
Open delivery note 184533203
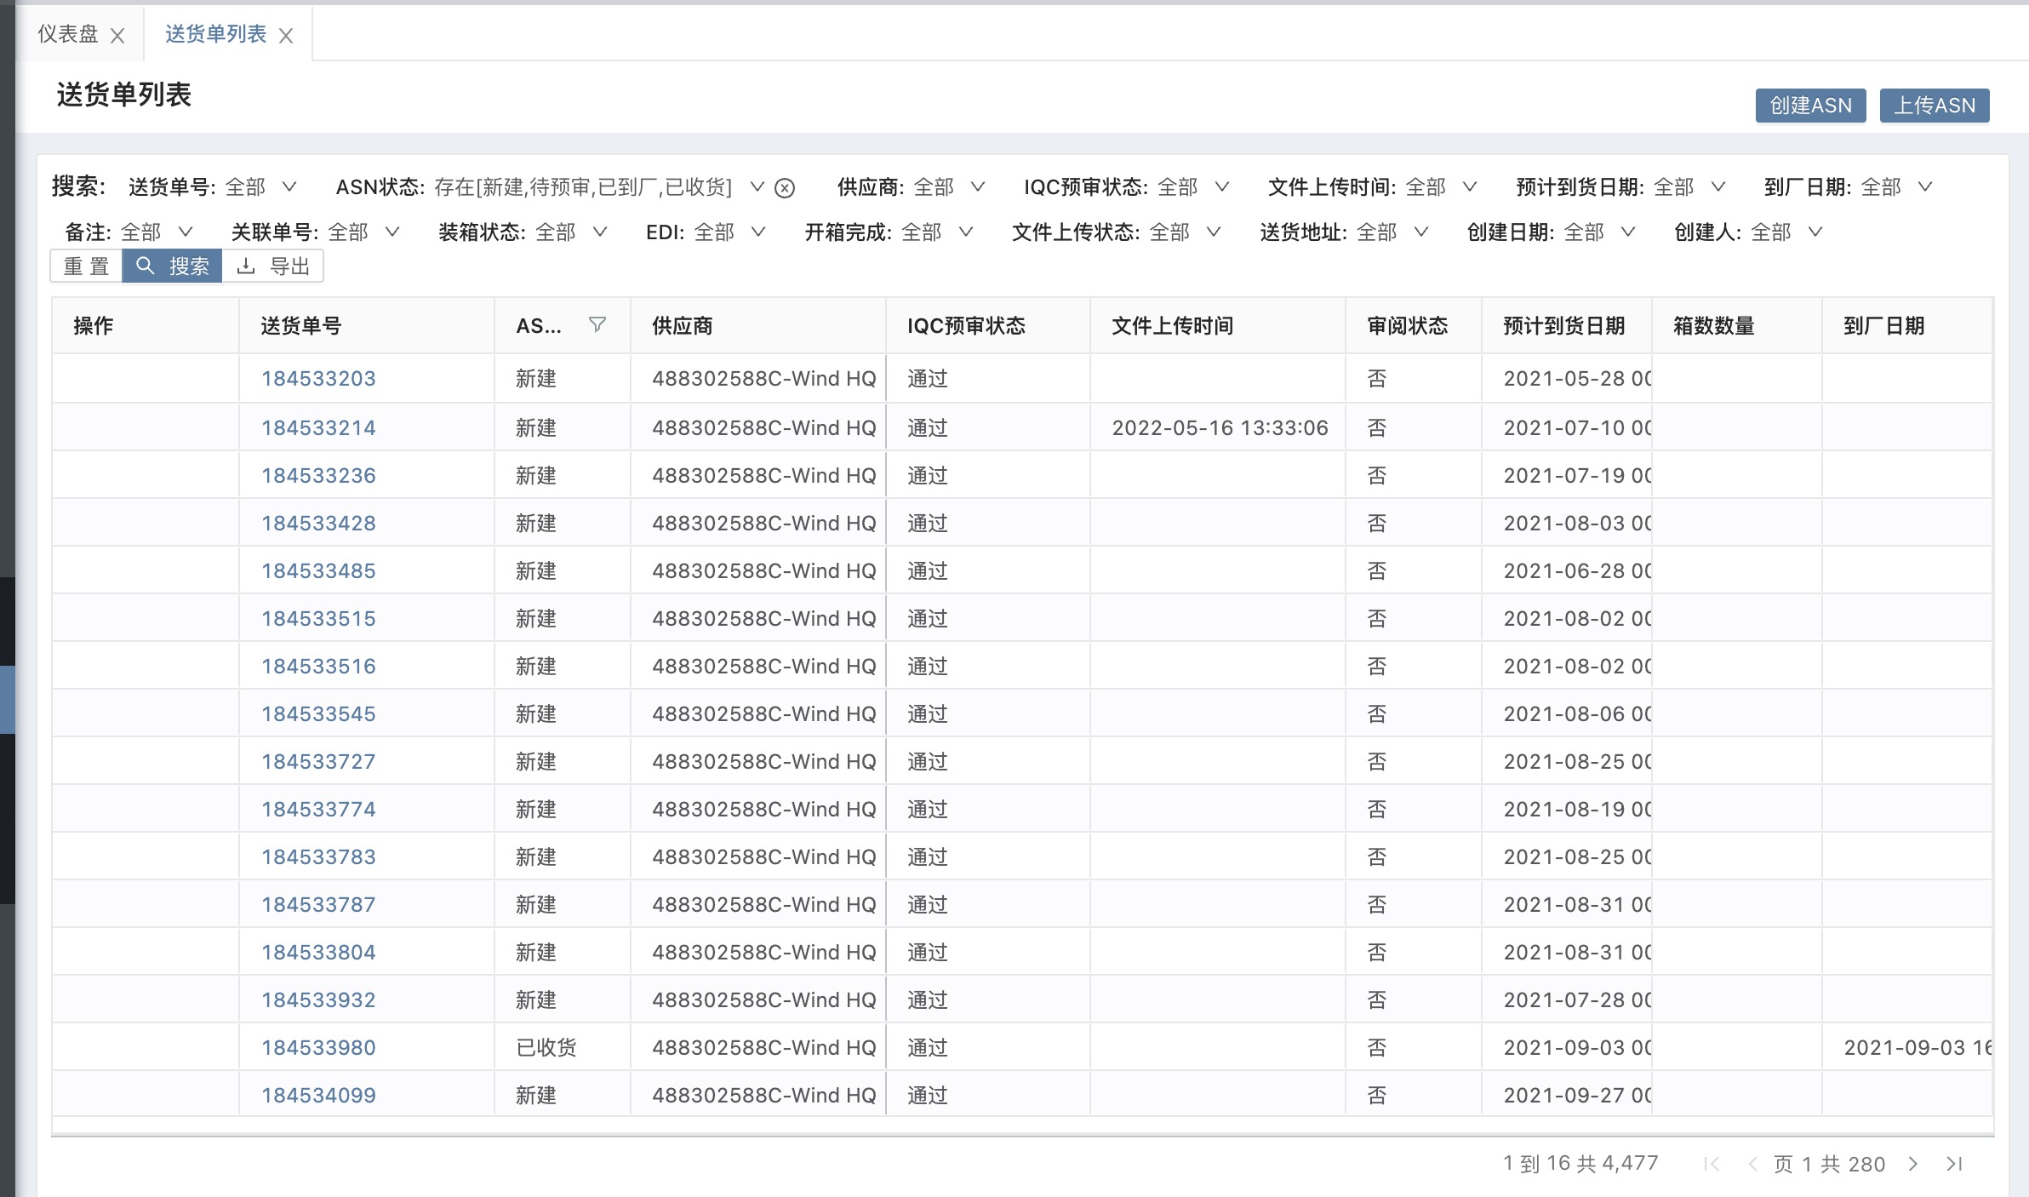tap(318, 379)
